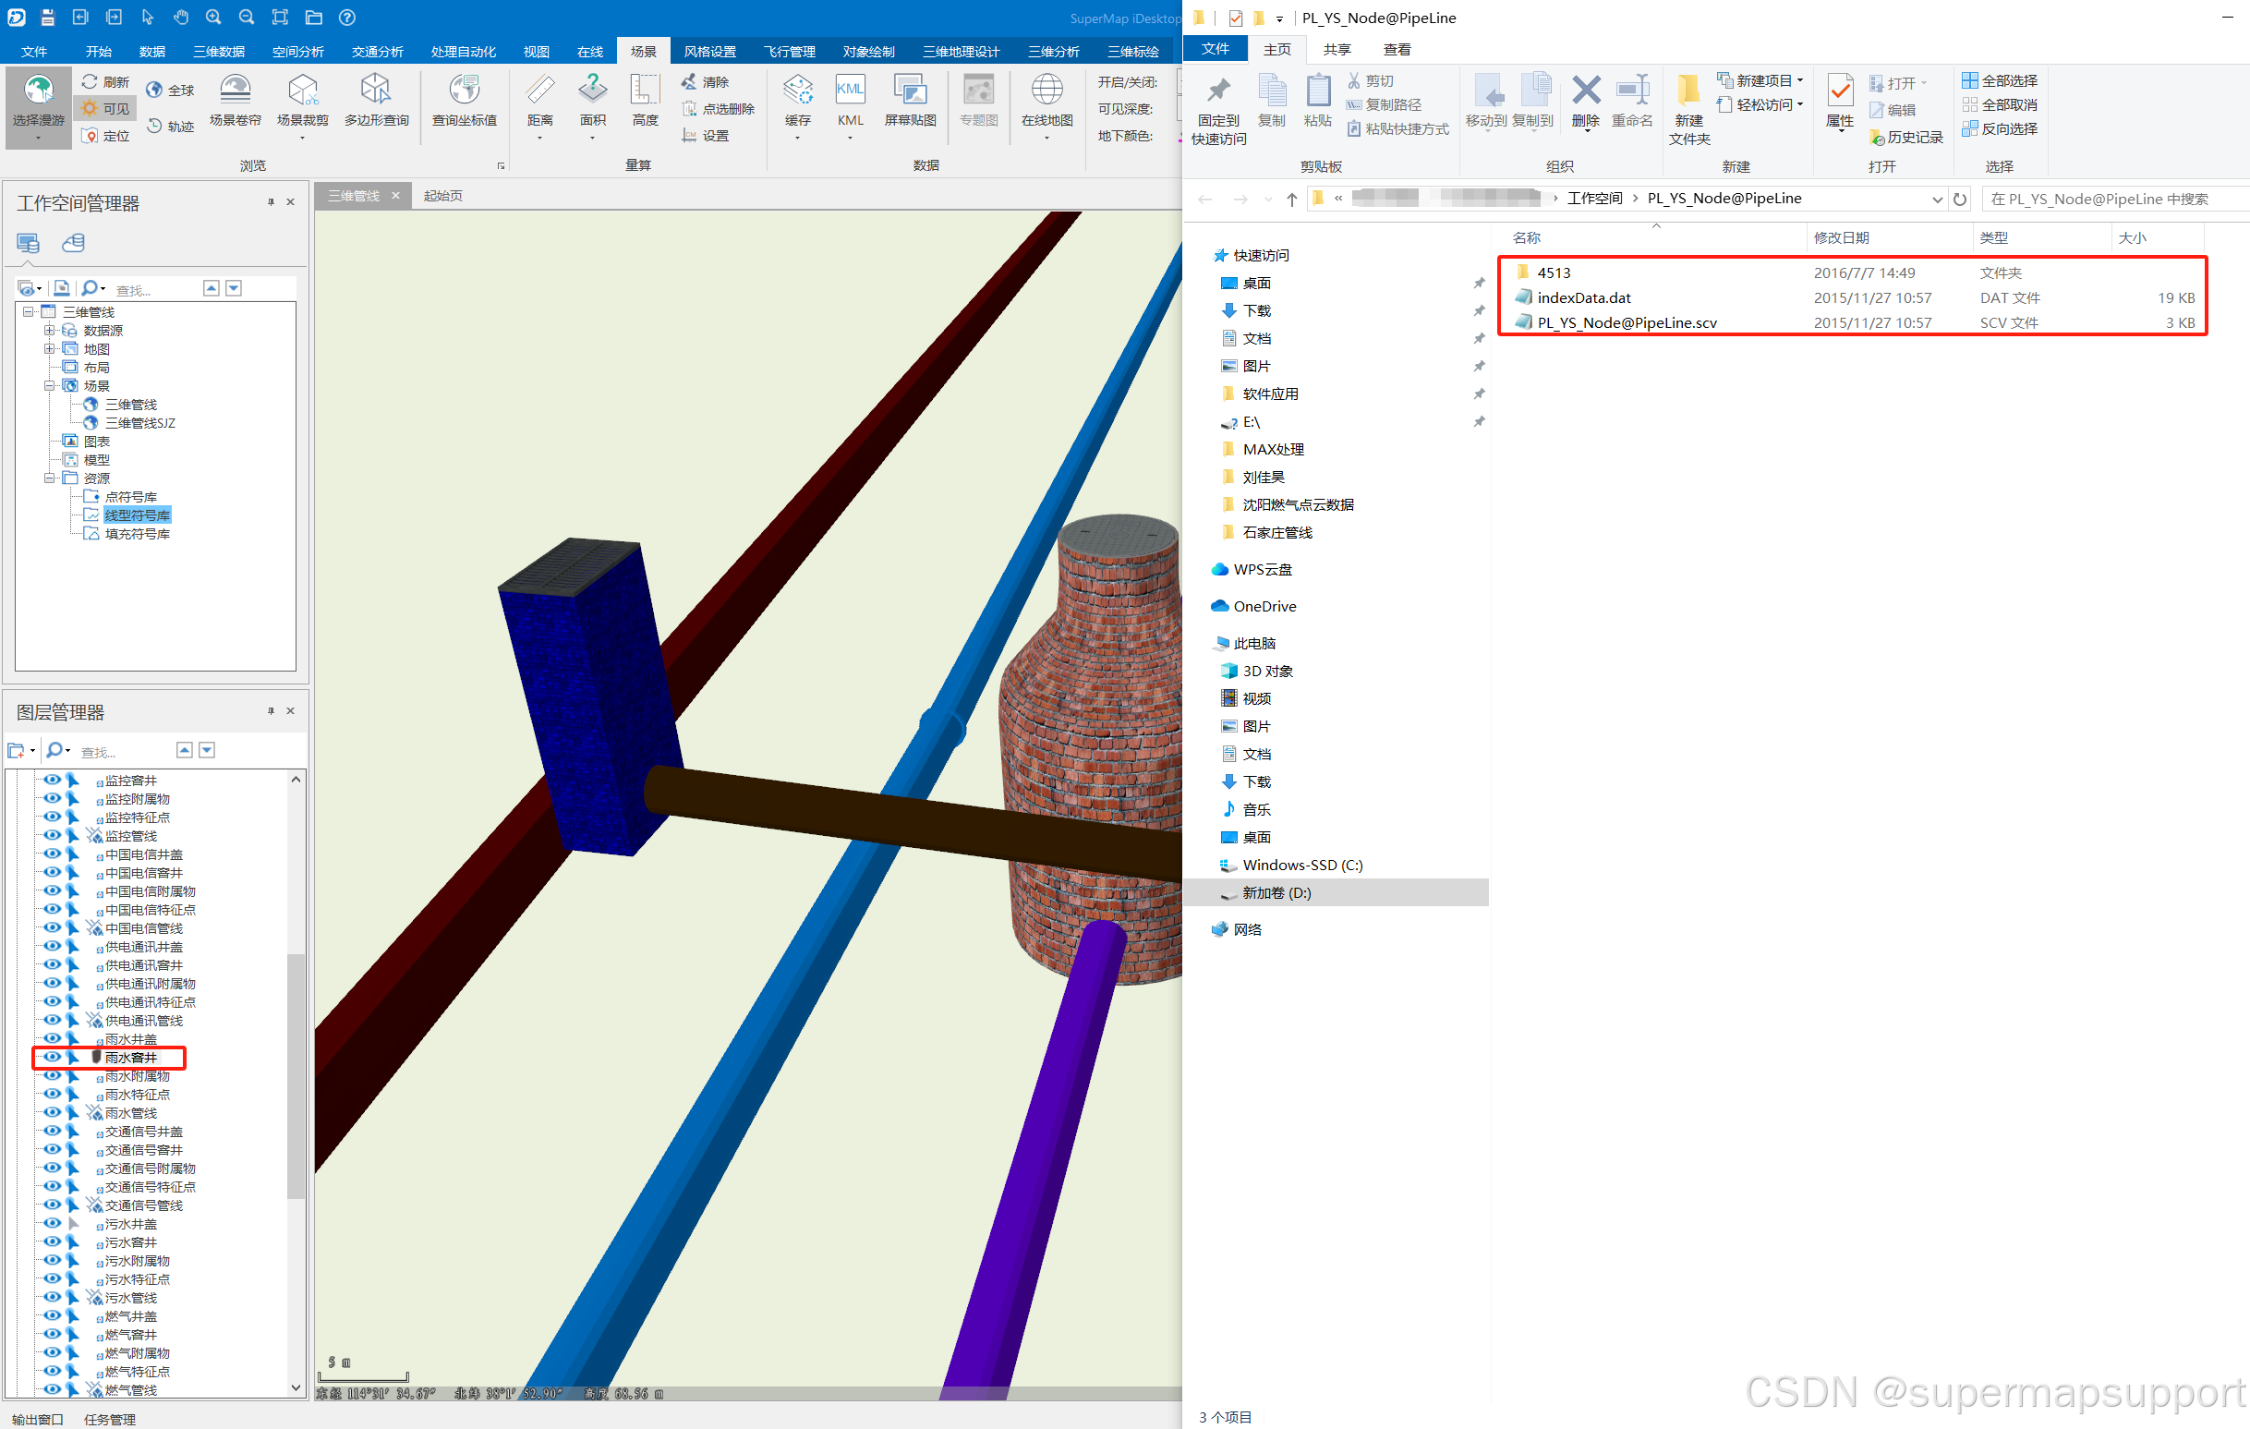Toggle eye icon for 污水井盖 layer
Screen dimensions: 2250x1429
53,1223
